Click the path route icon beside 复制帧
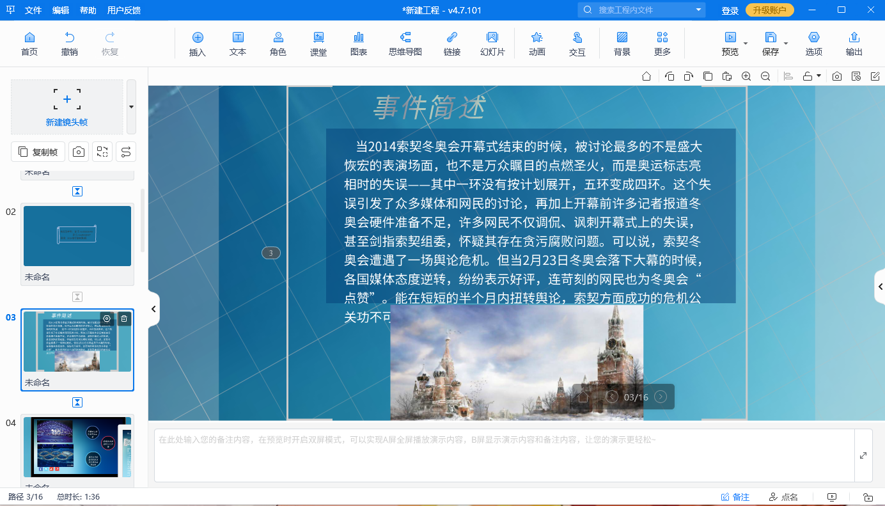Viewport: 885px width, 506px height. coord(126,152)
